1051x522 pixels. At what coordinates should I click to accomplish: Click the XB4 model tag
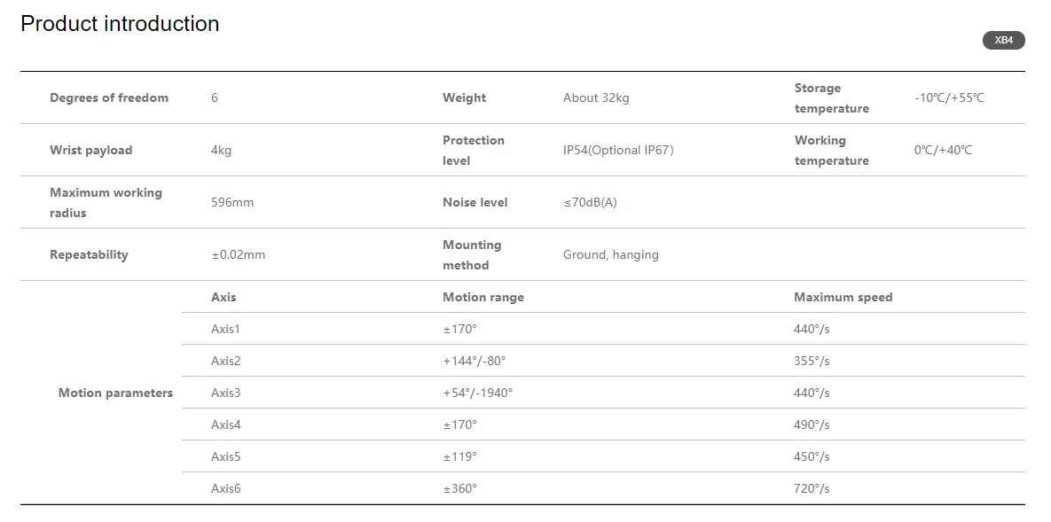(x=1003, y=41)
